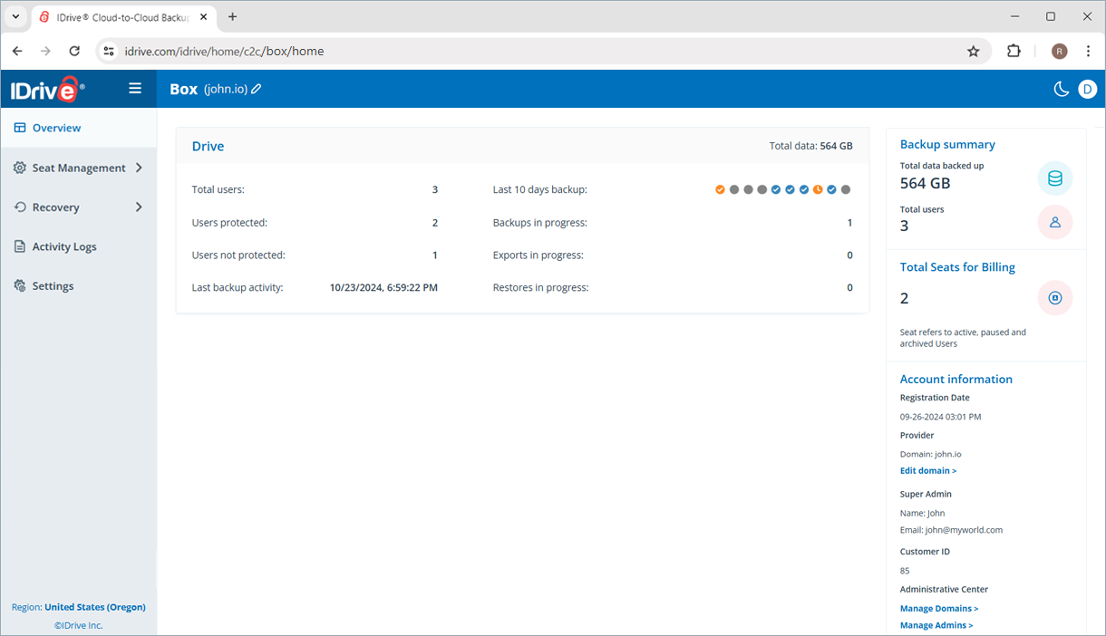Click the IDrive logo
This screenshot has height=636, width=1106.
[48, 89]
